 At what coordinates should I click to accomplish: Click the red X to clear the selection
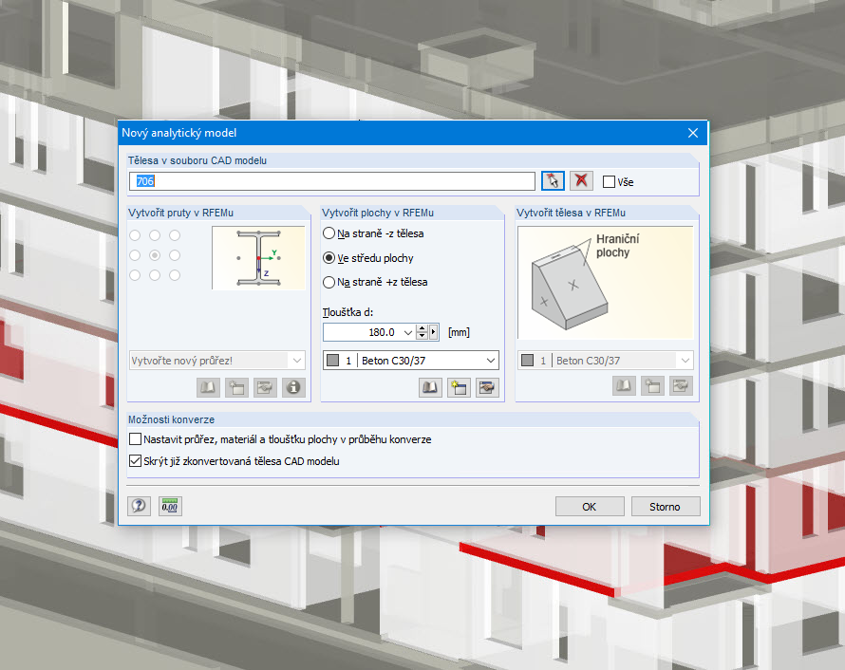click(580, 180)
